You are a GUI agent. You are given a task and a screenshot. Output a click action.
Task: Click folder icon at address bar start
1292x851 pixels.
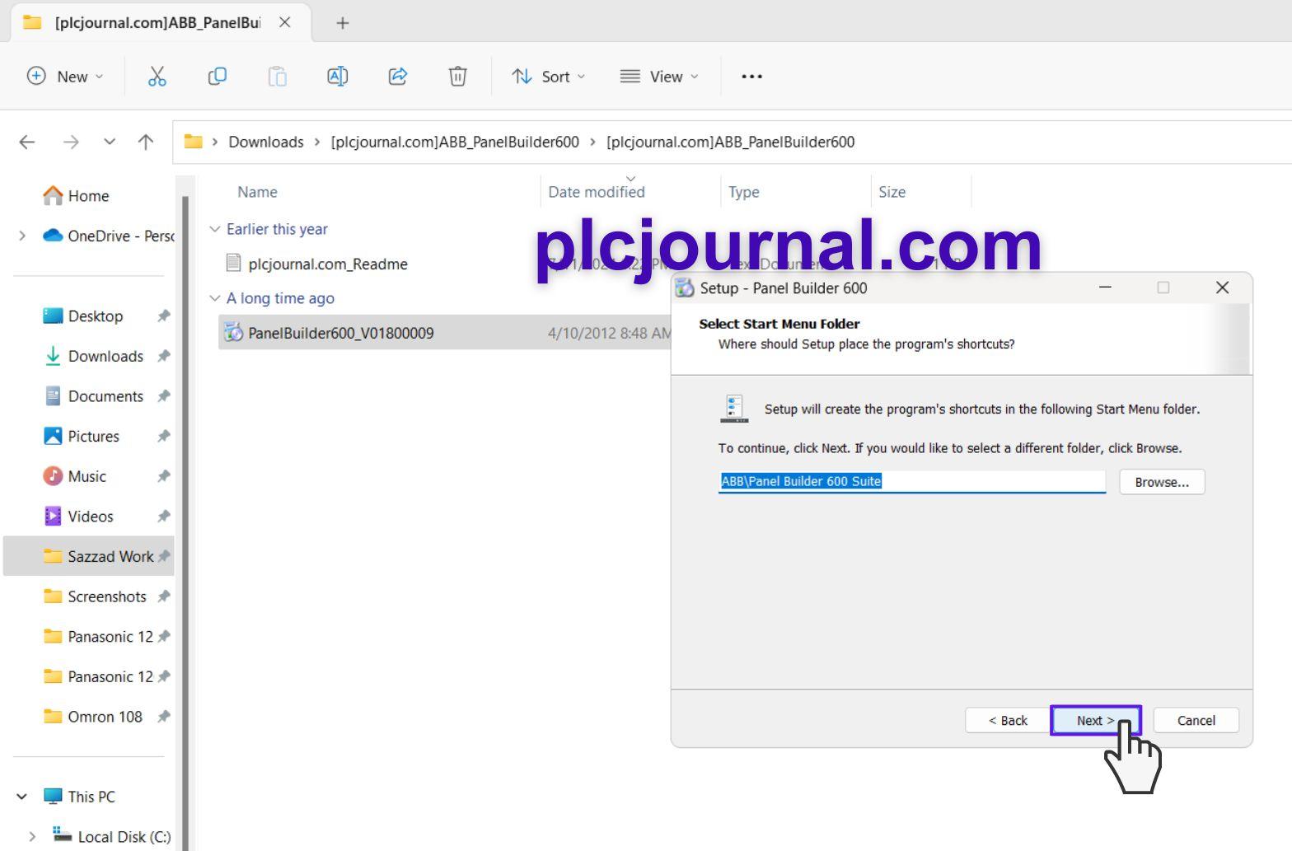pos(193,142)
